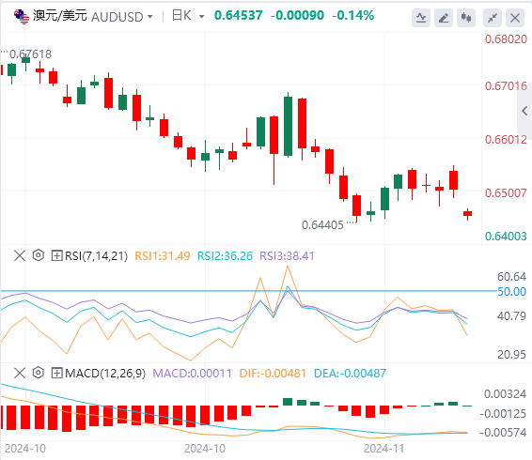Switch the candlestick chart type icon
Viewport: 532px width, 460px height.
(x=466, y=18)
